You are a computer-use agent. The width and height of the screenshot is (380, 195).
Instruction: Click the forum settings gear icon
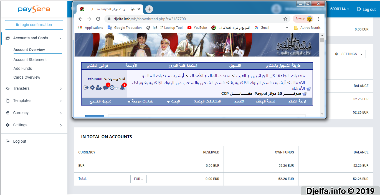[x=92, y=88]
